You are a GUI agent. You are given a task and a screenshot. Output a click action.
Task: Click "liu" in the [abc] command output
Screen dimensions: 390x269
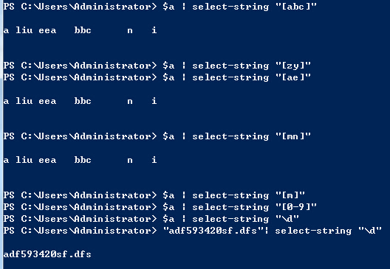tap(24, 30)
